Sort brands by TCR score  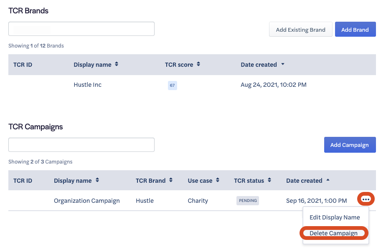pyautogui.click(x=182, y=65)
